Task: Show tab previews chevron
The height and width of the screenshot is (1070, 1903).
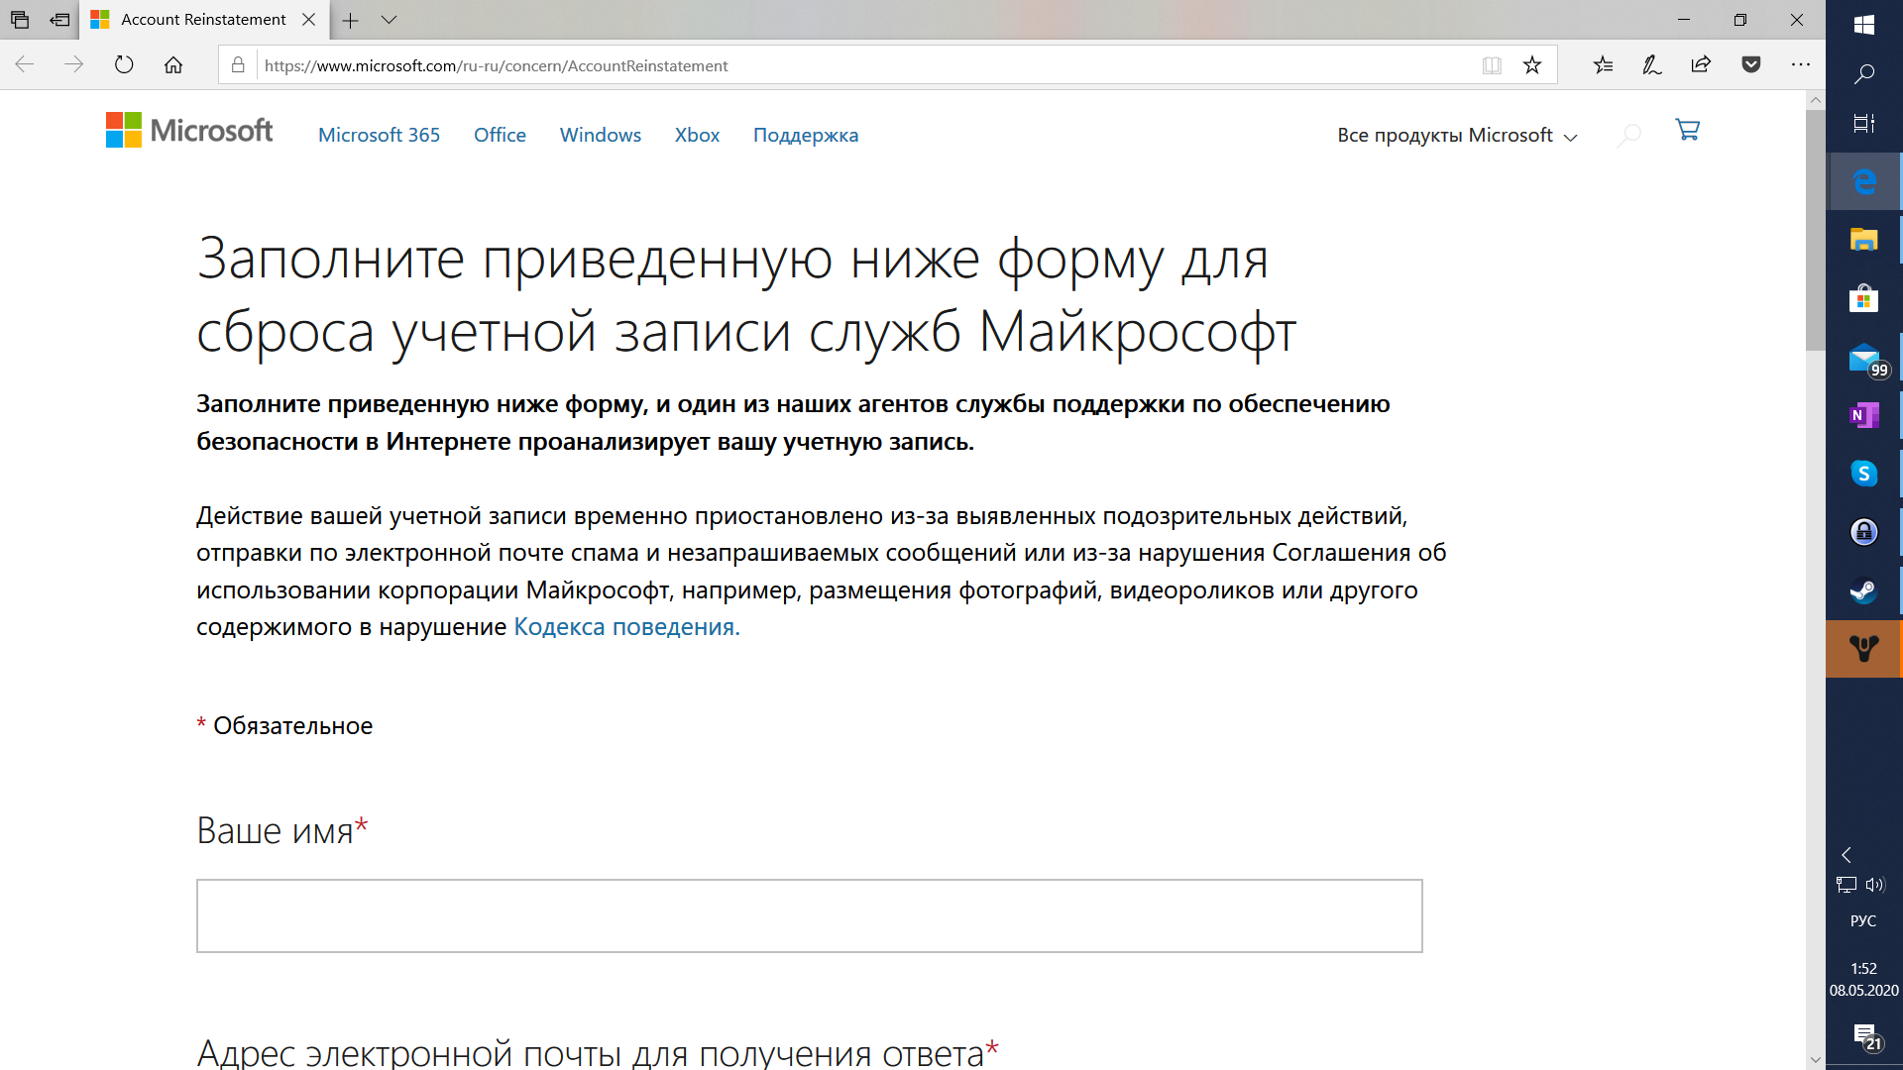Action: pyautogui.click(x=389, y=20)
